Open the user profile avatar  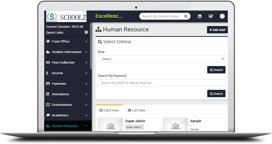coord(222,16)
